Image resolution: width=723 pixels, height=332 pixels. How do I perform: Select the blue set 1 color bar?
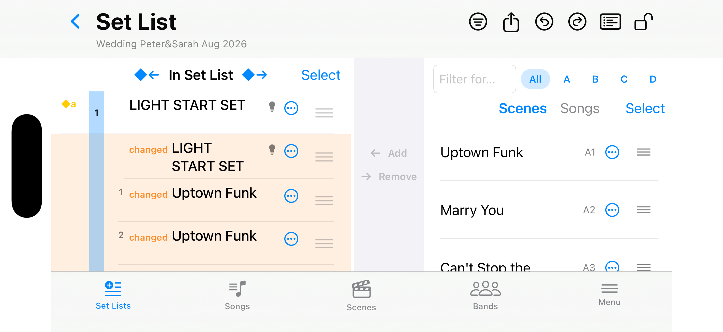(x=97, y=181)
